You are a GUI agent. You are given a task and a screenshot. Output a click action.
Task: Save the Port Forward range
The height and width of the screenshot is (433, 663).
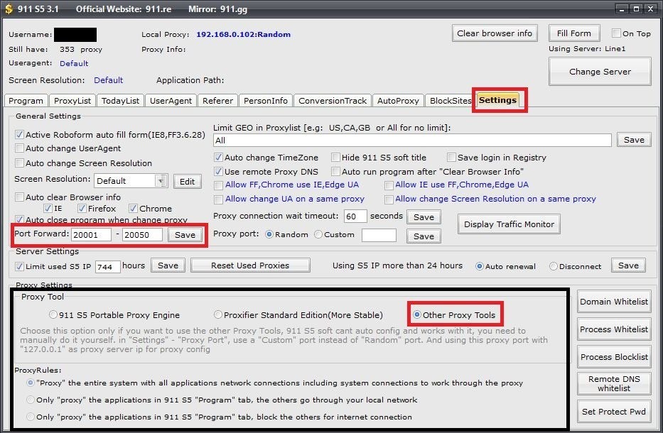tap(185, 235)
